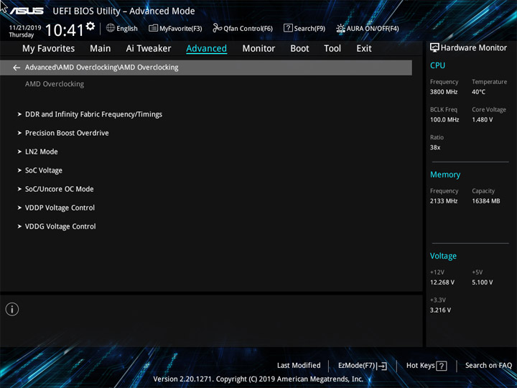The height and width of the screenshot is (388, 517).
Task: Click +5V reading 5.100 V
Action: tap(482, 282)
